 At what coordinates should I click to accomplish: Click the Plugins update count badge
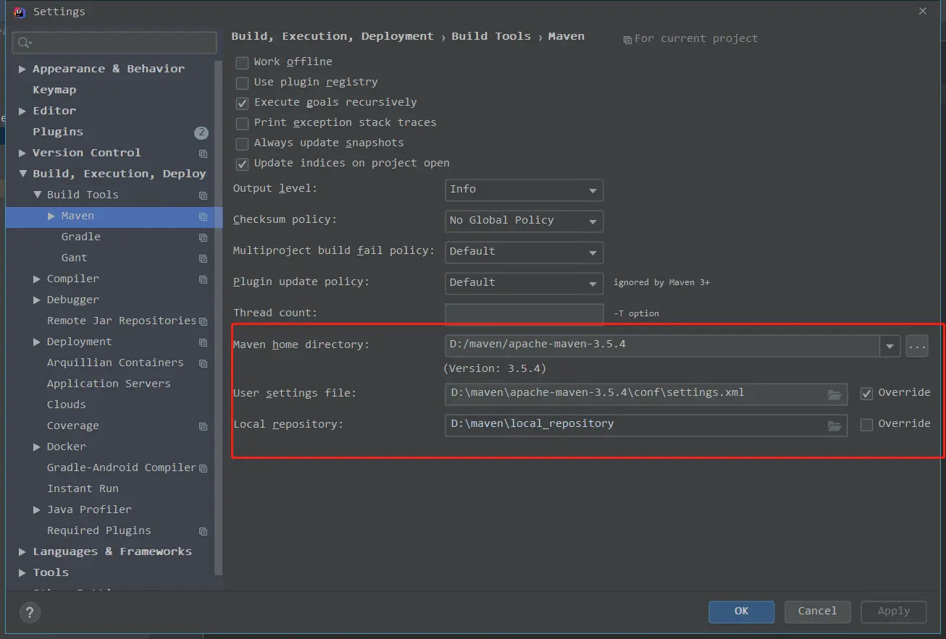point(201,132)
